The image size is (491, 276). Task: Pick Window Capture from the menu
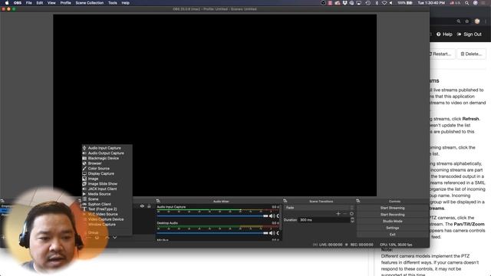pos(107,225)
